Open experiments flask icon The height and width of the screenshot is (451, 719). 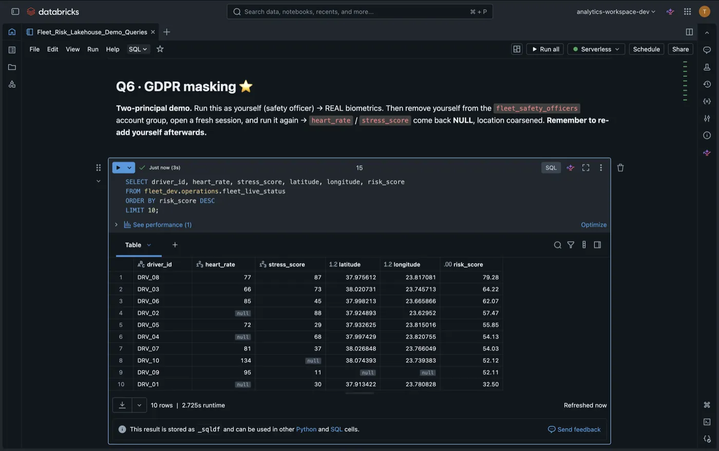(x=707, y=67)
